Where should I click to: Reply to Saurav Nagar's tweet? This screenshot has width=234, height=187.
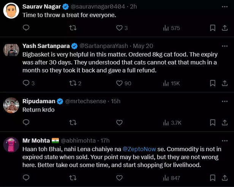(26, 28)
